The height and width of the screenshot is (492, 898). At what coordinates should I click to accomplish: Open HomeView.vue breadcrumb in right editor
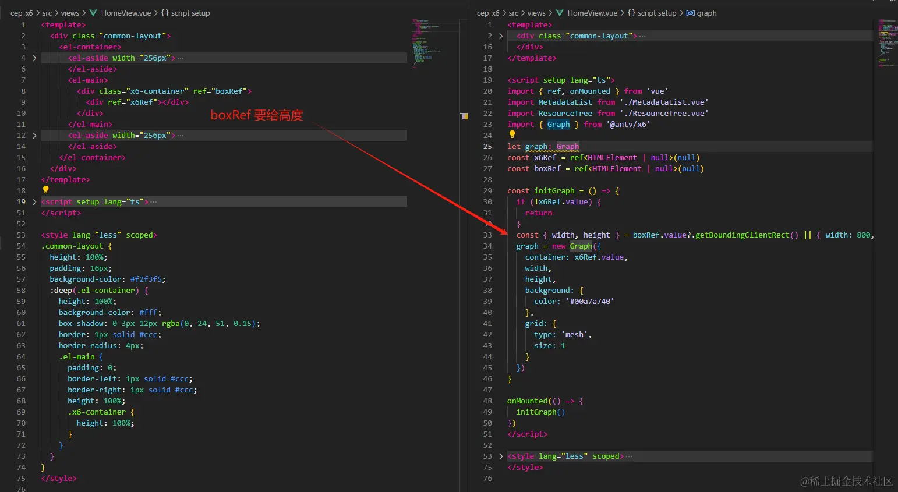pyautogui.click(x=593, y=13)
